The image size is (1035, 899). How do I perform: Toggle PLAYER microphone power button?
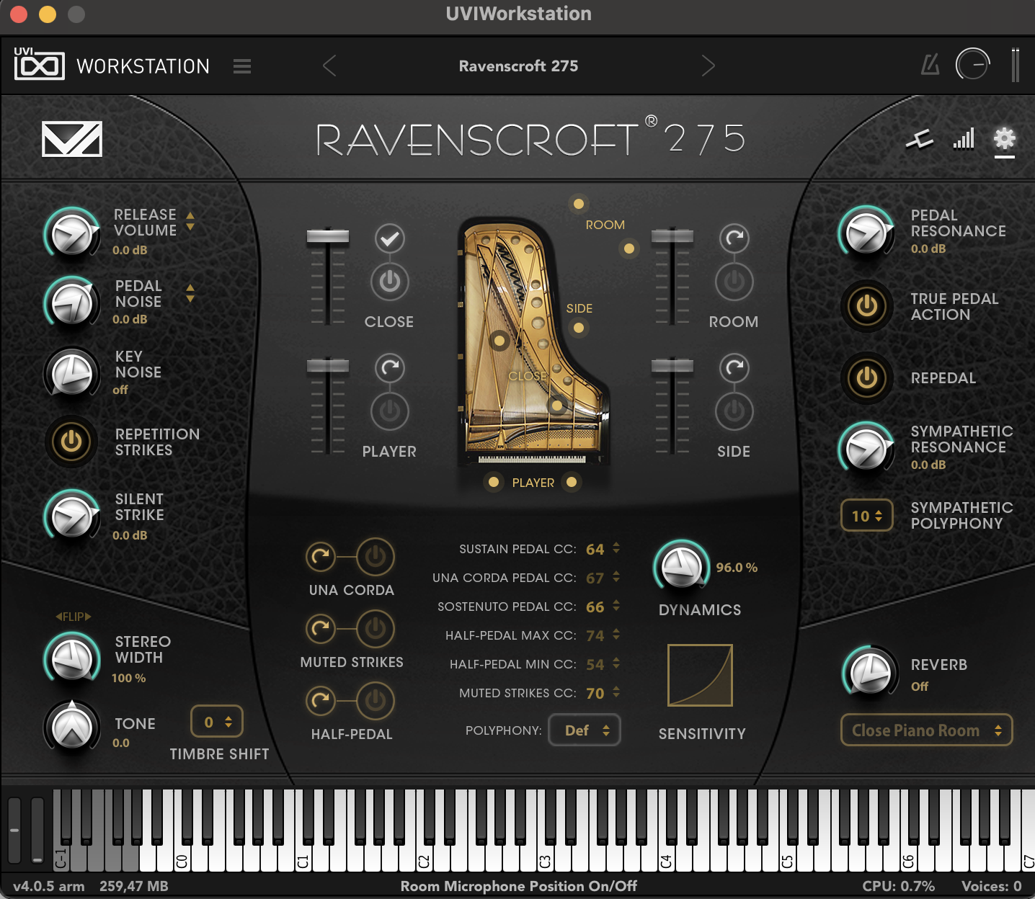390,411
